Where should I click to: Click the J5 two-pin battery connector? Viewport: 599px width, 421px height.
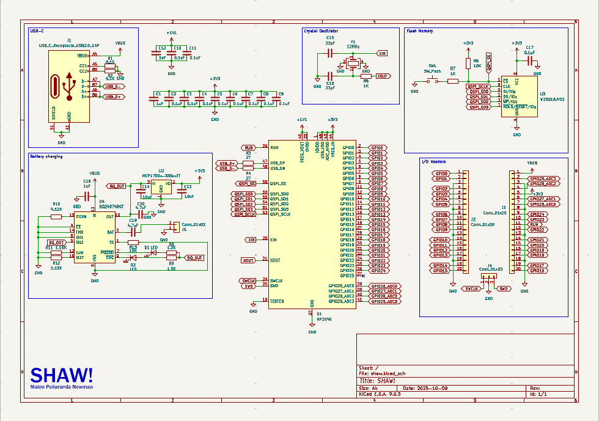(176, 226)
